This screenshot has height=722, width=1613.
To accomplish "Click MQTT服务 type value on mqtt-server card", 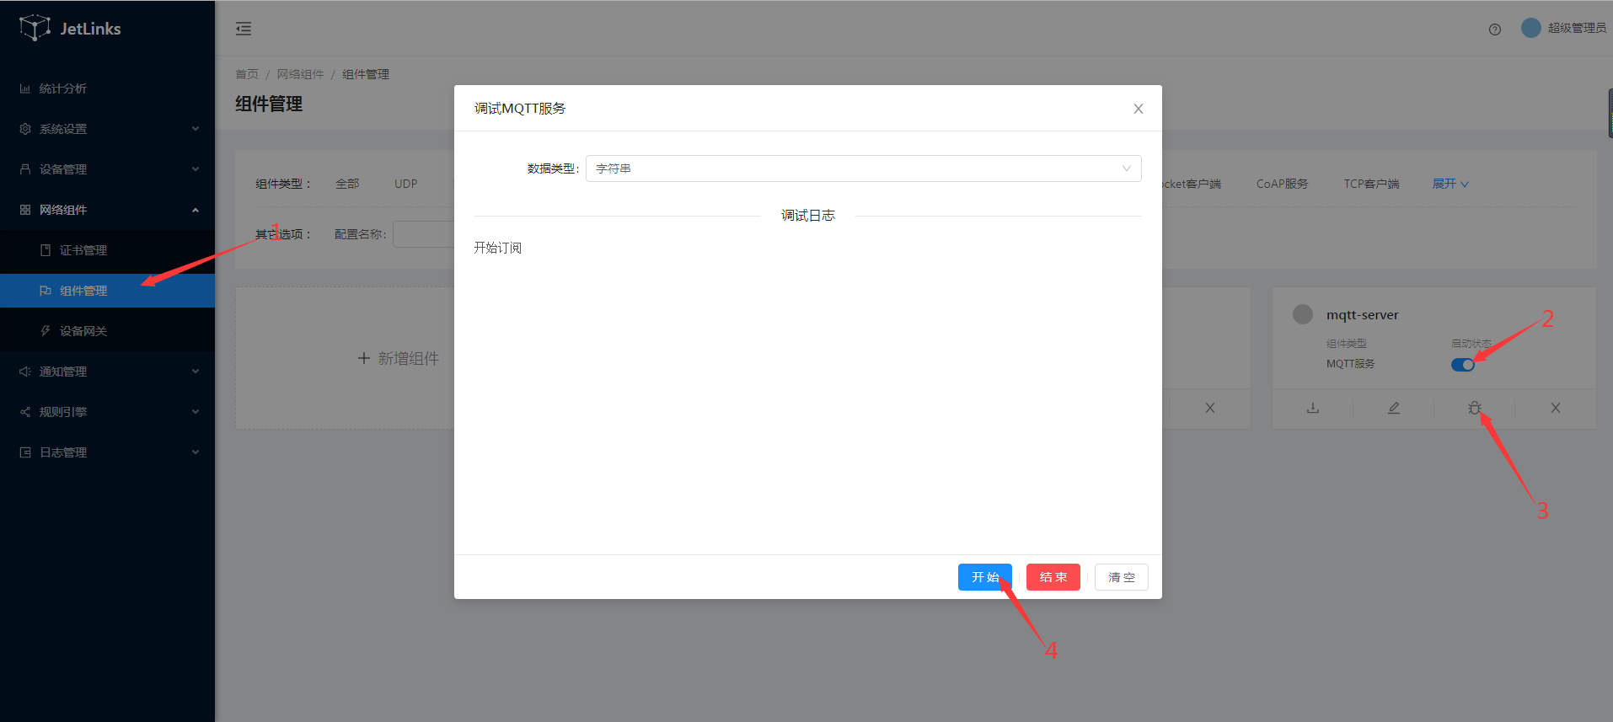I will [1351, 364].
